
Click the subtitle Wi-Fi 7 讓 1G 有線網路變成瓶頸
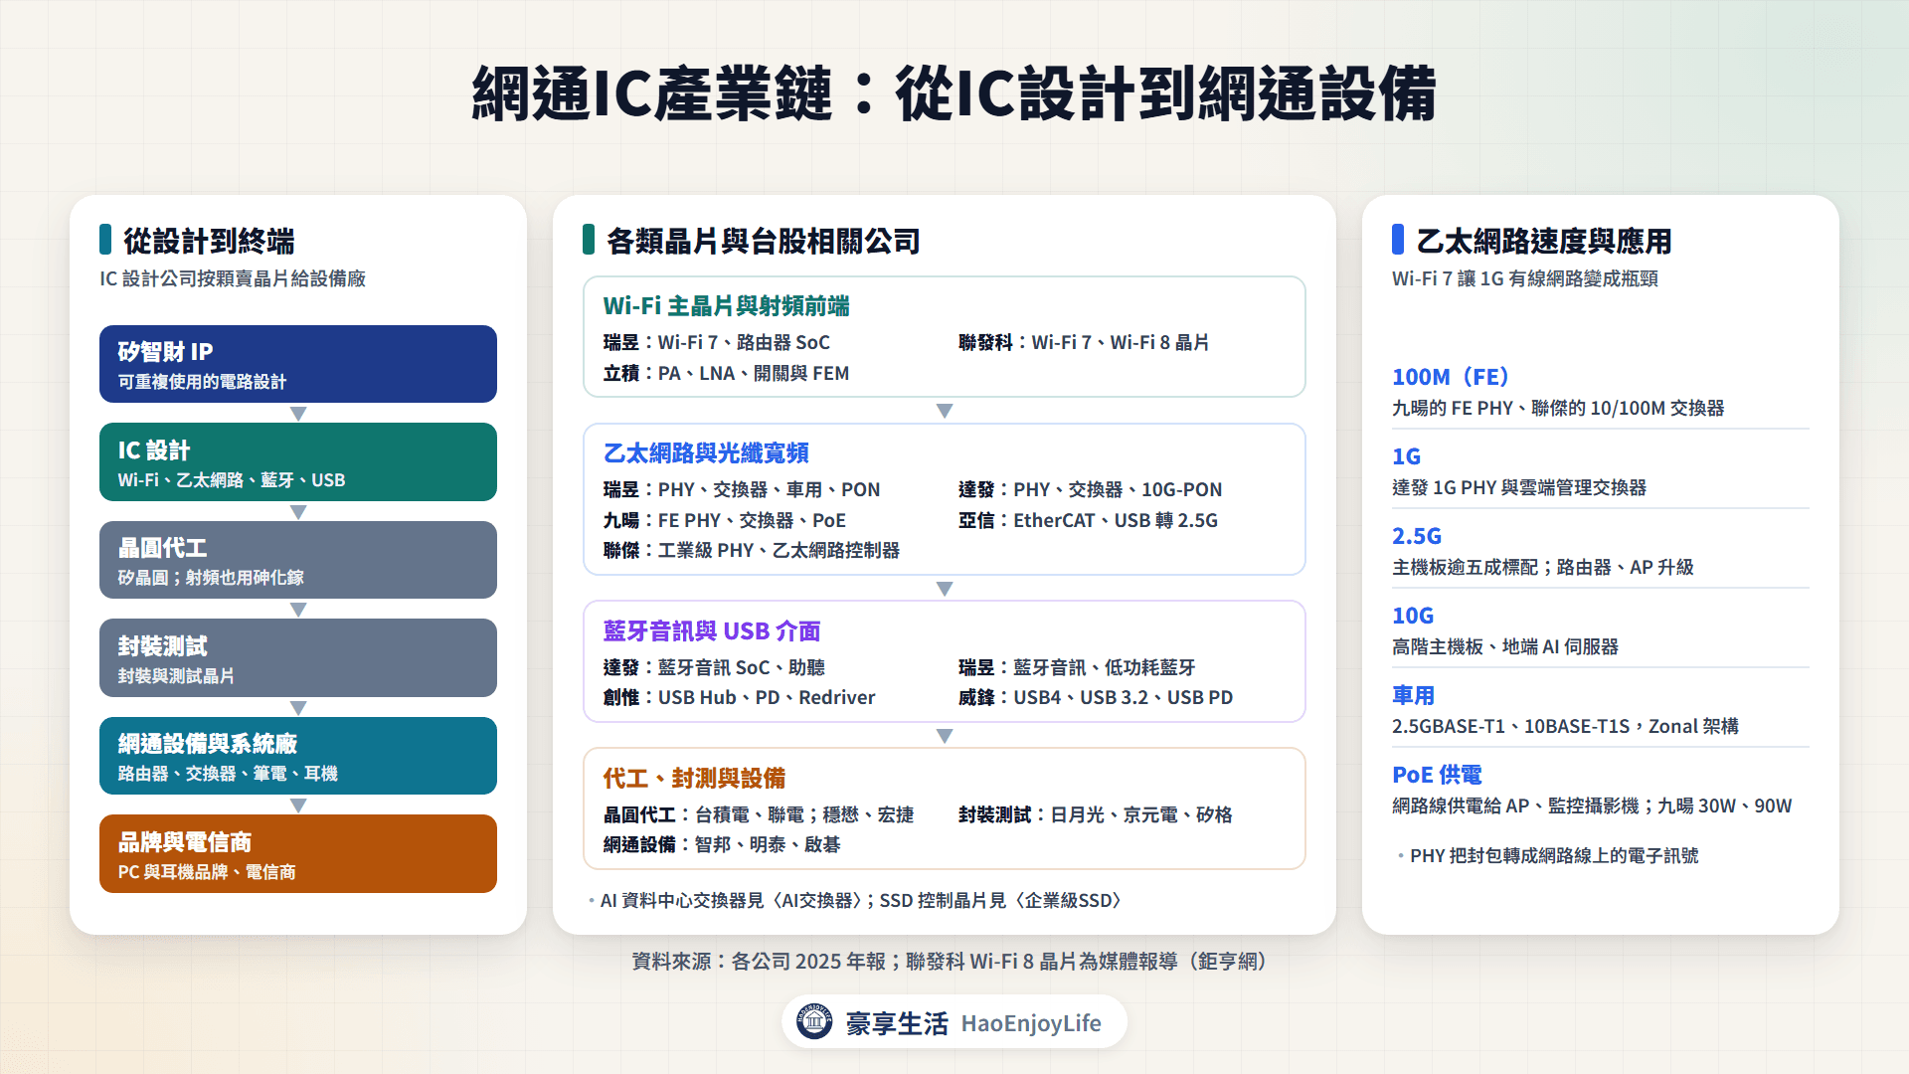pos(1525,279)
